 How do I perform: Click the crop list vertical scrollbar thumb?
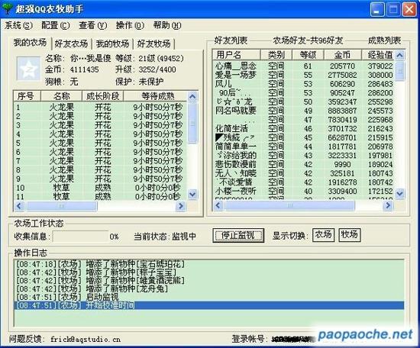192,123
